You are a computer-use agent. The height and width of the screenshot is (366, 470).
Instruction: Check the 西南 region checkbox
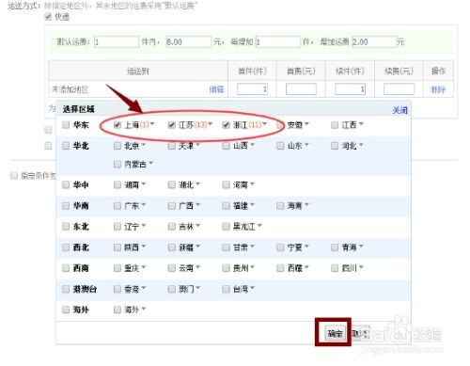[x=66, y=268]
